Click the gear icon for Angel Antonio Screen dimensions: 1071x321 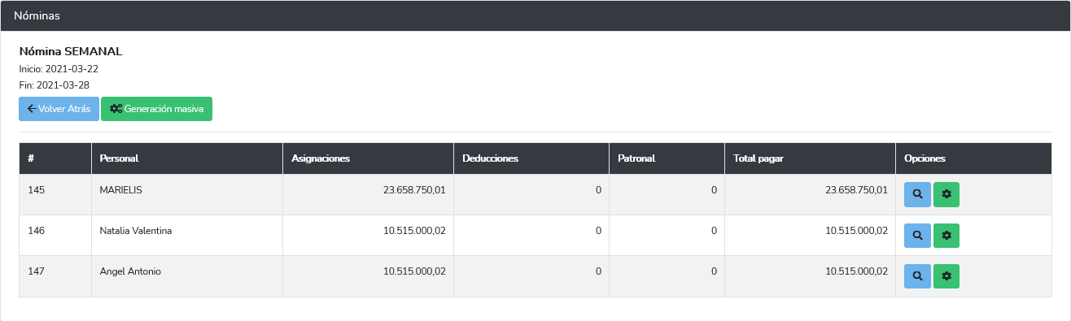coord(946,275)
